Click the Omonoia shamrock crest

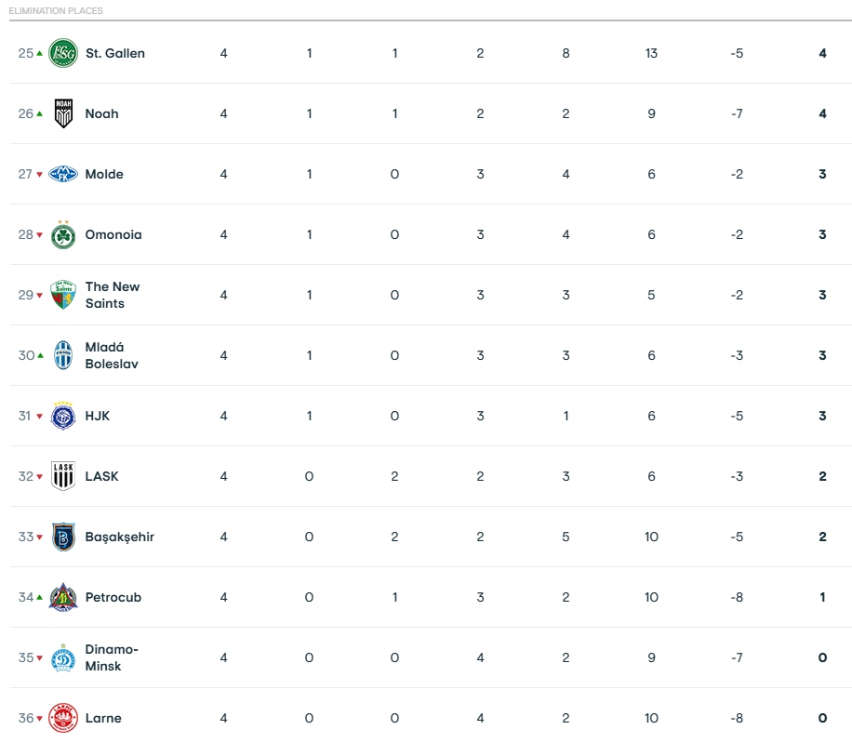63,234
